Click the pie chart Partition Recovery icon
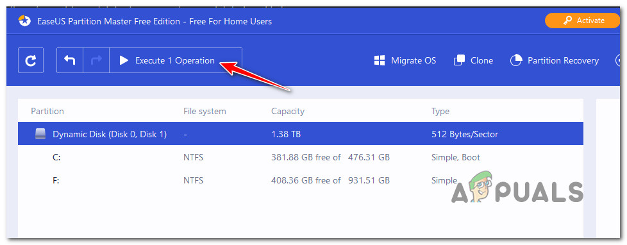The image size is (627, 245). 516,60
